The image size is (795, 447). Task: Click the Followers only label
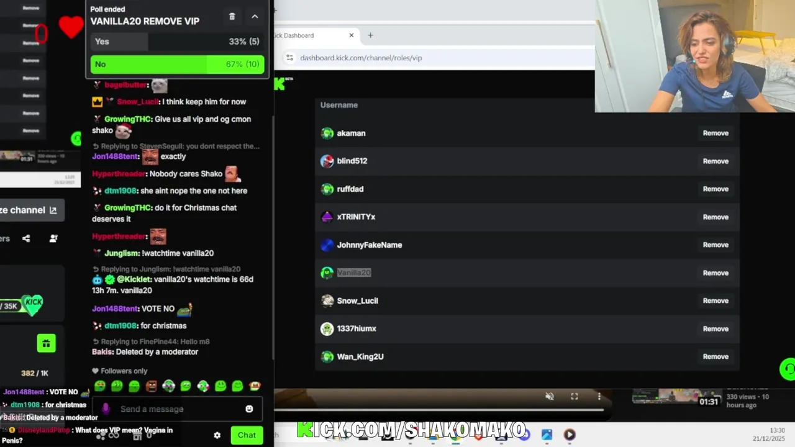pos(120,371)
